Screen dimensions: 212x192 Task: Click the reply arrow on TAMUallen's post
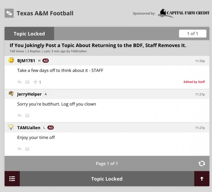(x=20, y=149)
